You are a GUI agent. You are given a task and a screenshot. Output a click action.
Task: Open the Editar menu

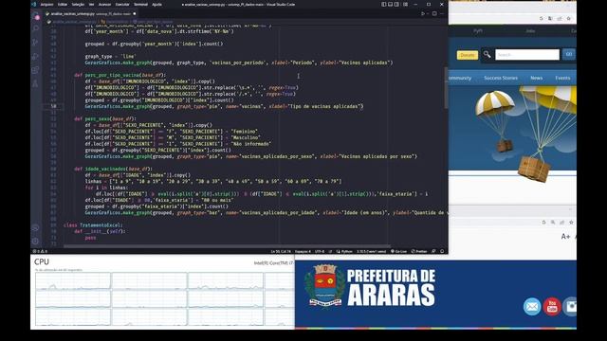pyautogui.click(x=63, y=4)
